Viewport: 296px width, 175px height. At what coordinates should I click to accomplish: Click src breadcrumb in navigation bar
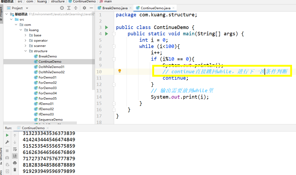tap(20, 1)
